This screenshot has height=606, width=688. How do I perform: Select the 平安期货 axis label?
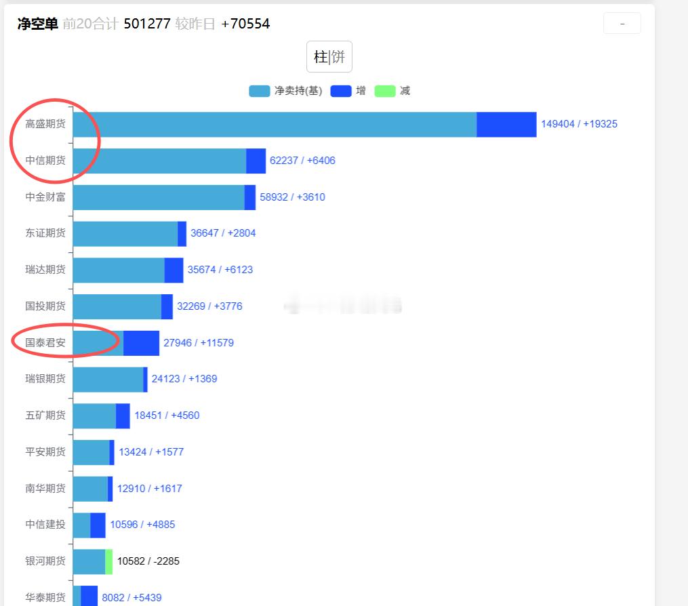click(45, 451)
